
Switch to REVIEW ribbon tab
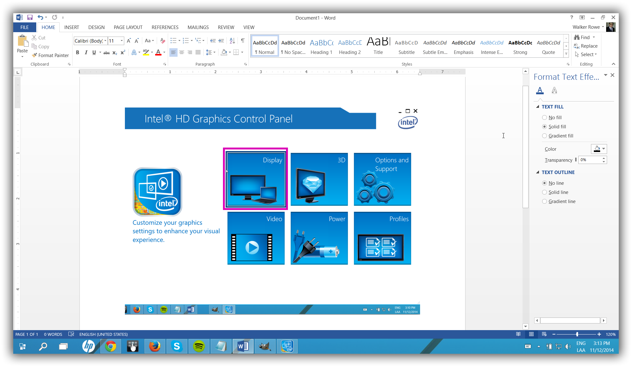pyautogui.click(x=226, y=27)
